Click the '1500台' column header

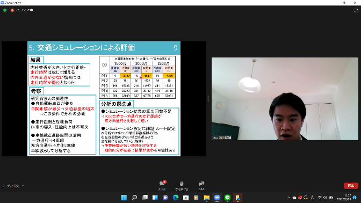[x=120, y=63]
